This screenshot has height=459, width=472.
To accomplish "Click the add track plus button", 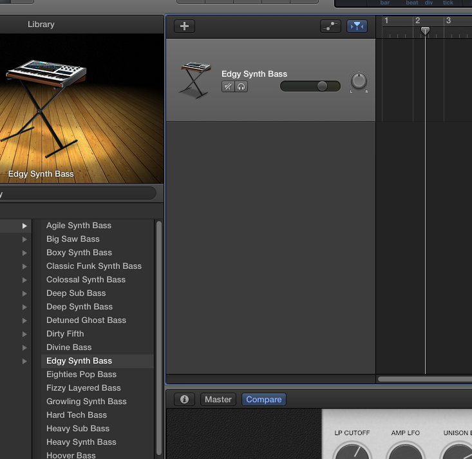I will point(184,26).
